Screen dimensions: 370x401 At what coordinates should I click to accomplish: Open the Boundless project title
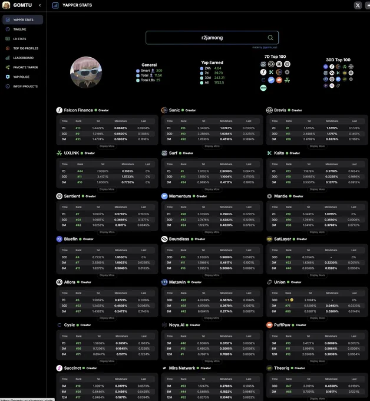179,239
